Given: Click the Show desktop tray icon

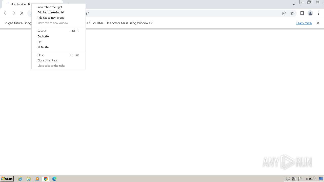Looking at the screenshot, I should [321, 179].
